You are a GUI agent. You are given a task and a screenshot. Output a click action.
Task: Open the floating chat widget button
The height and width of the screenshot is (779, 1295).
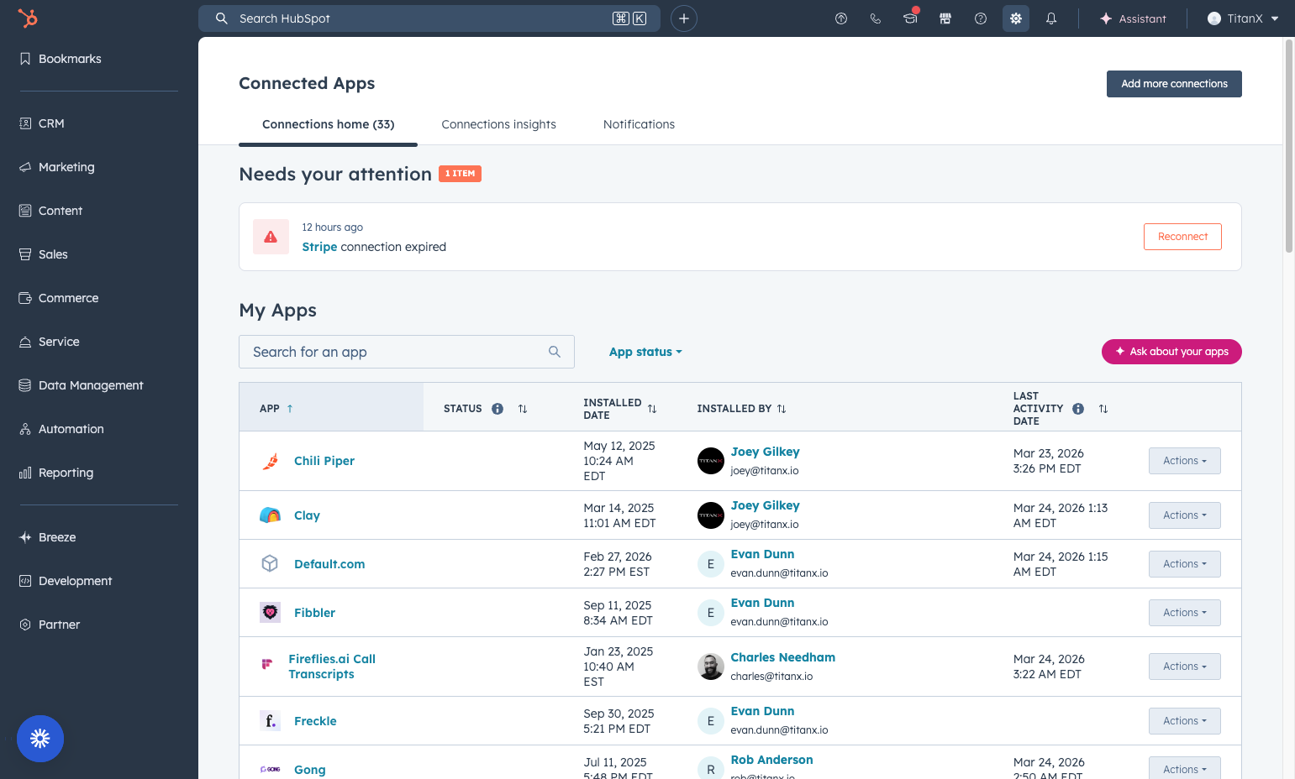click(40, 739)
